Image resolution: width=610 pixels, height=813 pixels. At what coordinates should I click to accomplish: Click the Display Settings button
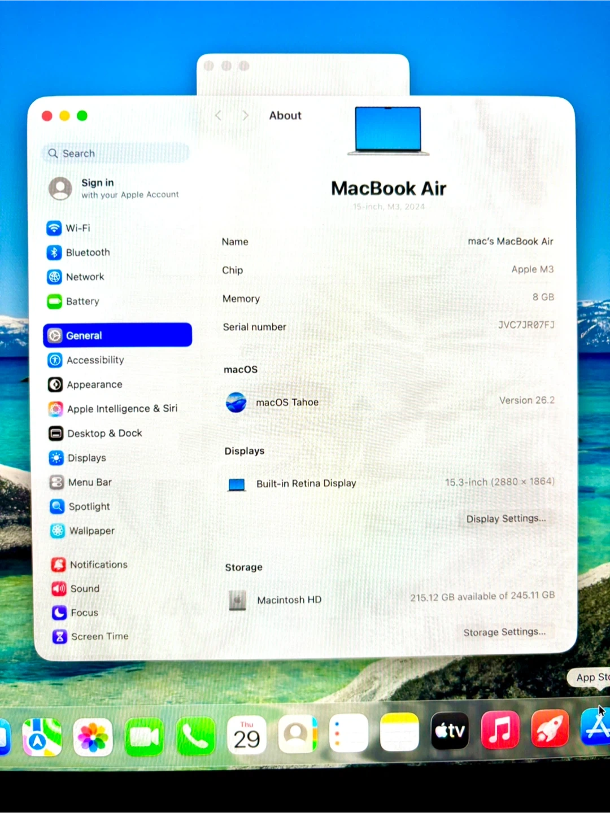(506, 518)
